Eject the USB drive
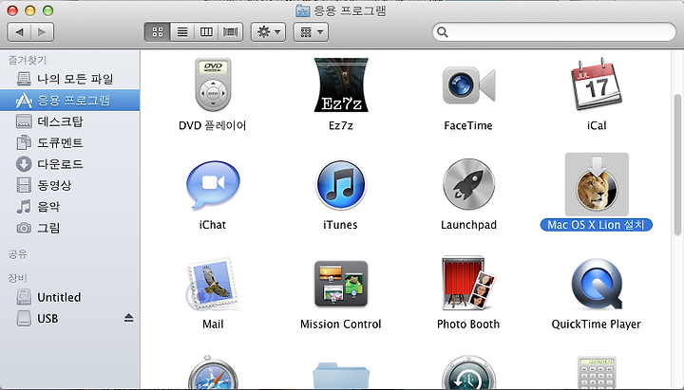 tap(128, 318)
